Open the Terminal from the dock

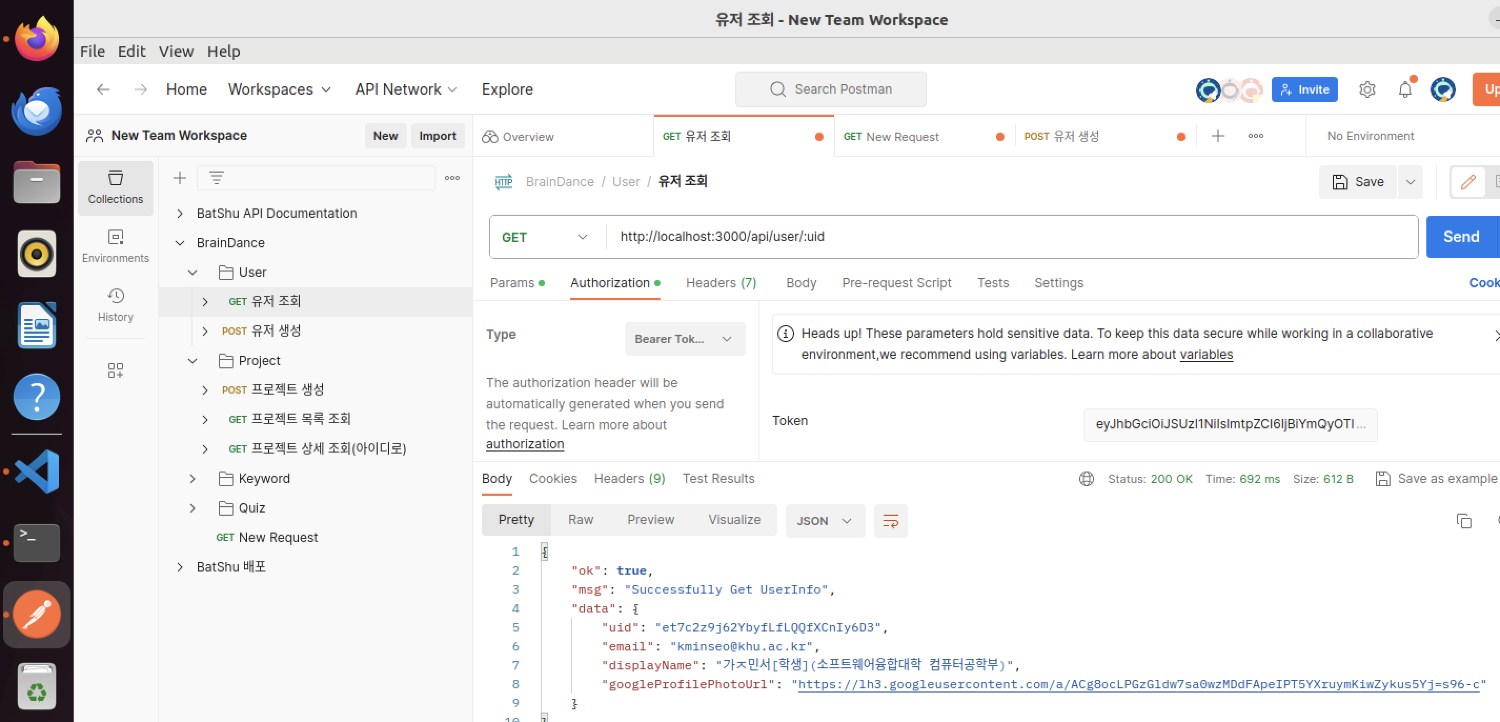[37, 543]
